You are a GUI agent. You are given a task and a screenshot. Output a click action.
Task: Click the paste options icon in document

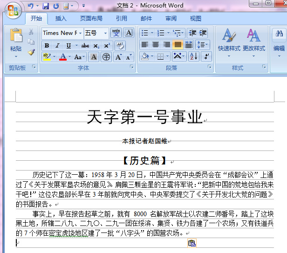pos(192,243)
